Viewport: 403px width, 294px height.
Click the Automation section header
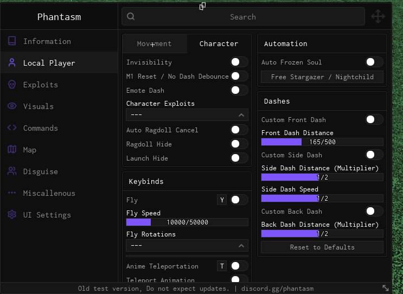tap(322, 44)
